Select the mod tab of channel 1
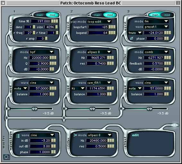 click(52, 15)
